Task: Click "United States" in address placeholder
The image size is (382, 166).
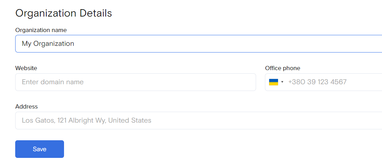Action: (129, 121)
